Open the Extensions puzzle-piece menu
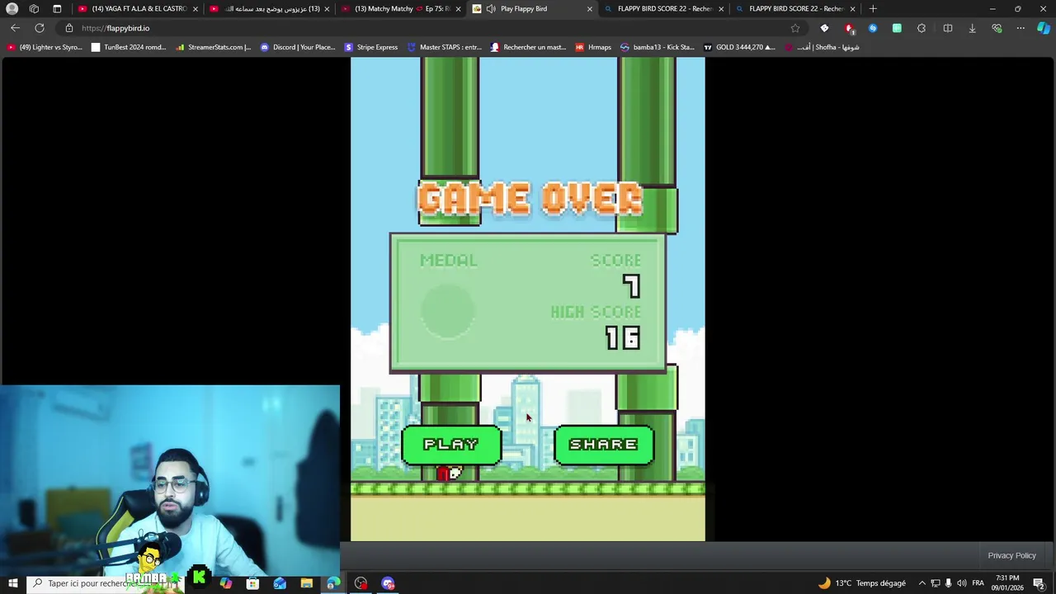The image size is (1056, 594). (x=922, y=28)
